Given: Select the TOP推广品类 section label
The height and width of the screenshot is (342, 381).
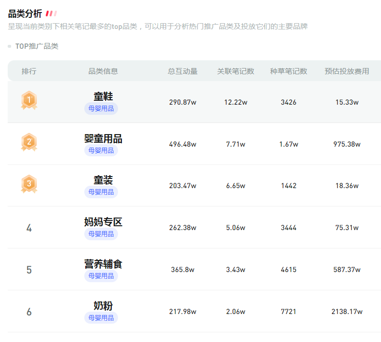Looking at the screenshot, I should (x=37, y=46).
